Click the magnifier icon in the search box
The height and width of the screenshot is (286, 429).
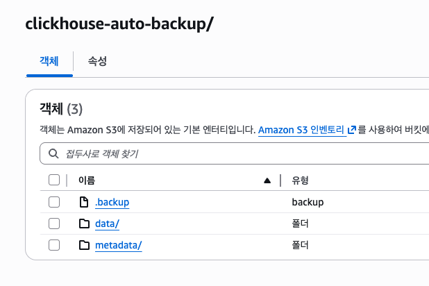click(53, 153)
